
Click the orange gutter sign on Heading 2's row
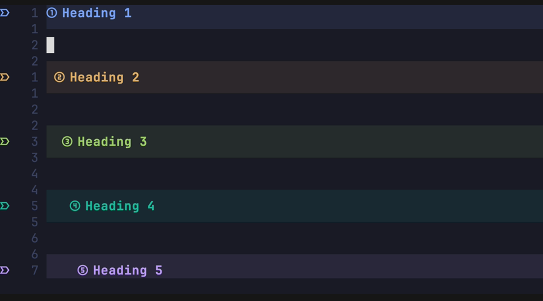click(5, 77)
